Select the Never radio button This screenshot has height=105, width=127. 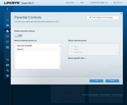coord(72,46)
